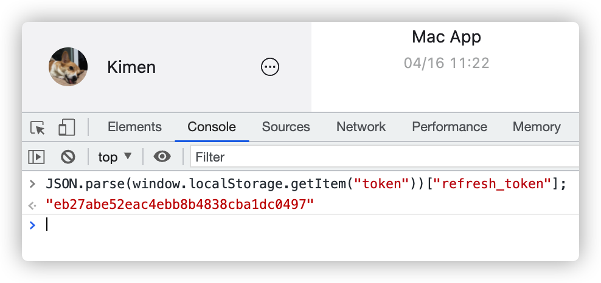Select the inspect element picker icon
Image resolution: width=601 pixels, height=283 pixels.
(x=38, y=128)
